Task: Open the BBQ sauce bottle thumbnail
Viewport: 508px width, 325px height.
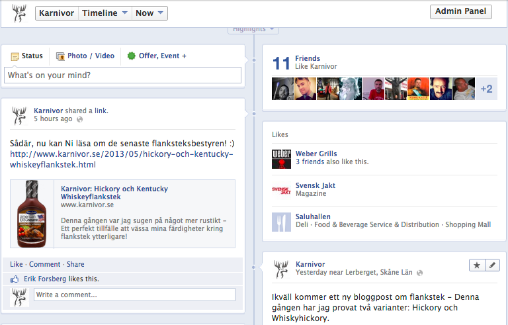Action: click(32, 214)
